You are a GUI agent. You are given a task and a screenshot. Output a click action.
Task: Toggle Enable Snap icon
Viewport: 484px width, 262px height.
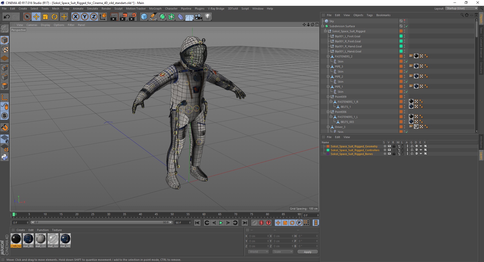(x=5, y=127)
